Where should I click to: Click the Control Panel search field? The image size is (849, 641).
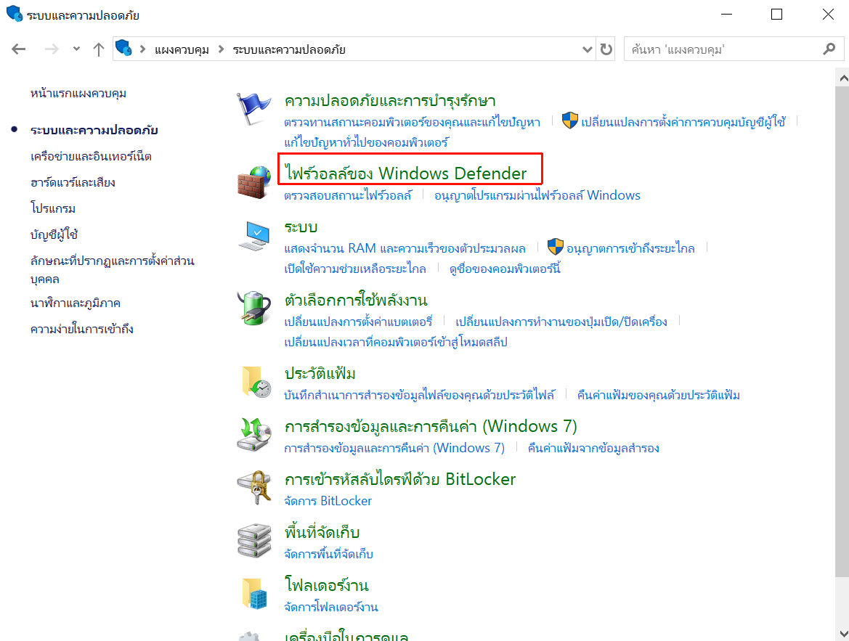(x=723, y=49)
